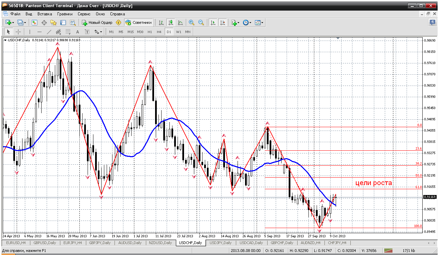The height and width of the screenshot is (255, 439).
Task: Switch timeframe to W1
Action: (179, 32)
